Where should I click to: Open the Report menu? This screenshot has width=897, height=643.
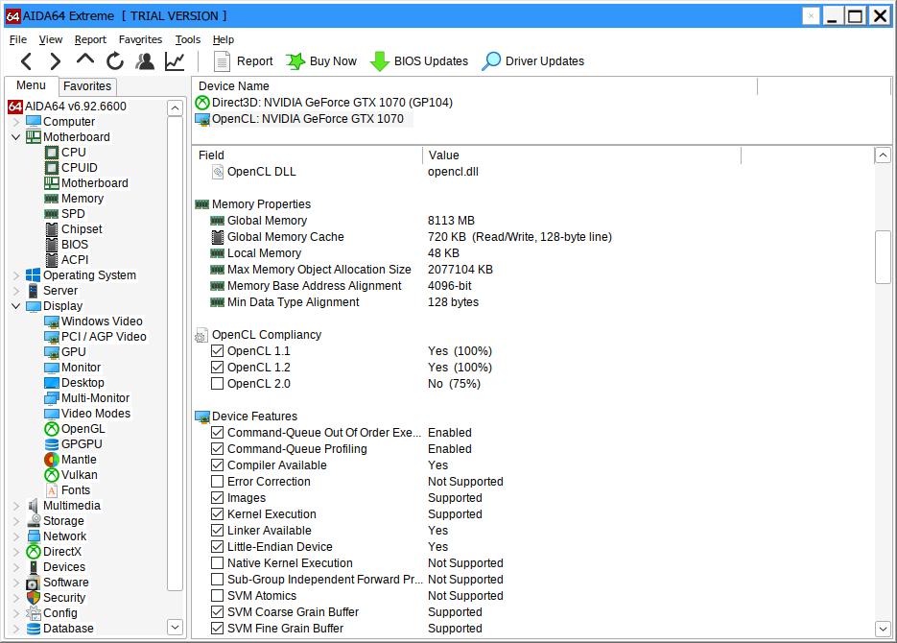click(x=90, y=39)
